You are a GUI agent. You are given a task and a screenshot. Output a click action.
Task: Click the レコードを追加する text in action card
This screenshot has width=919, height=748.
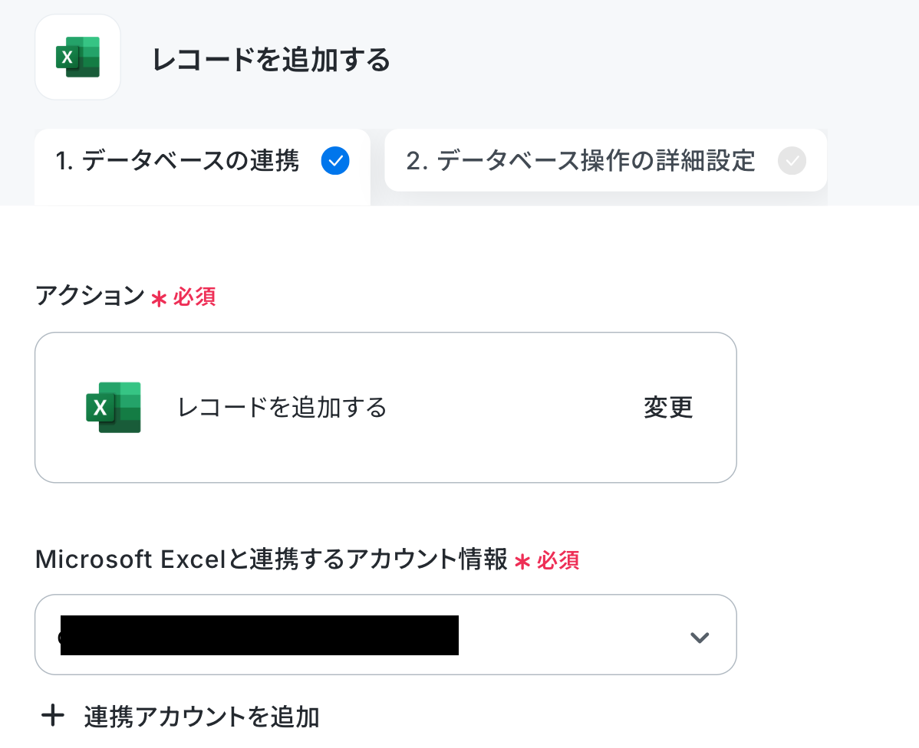[282, 407]
